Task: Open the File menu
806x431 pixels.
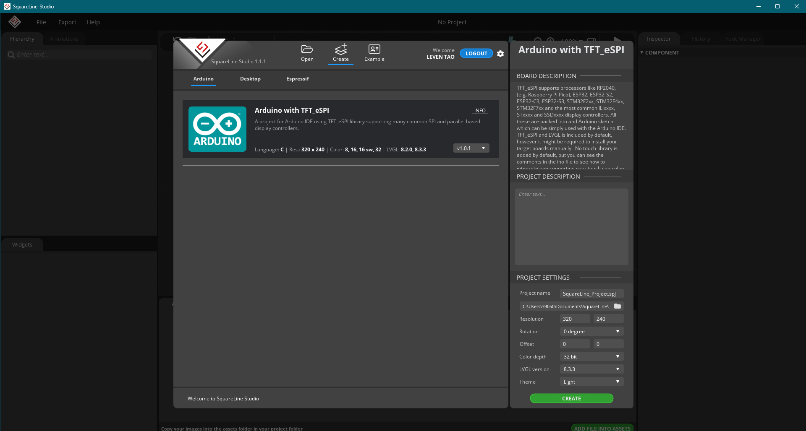Action: (41, 22)
